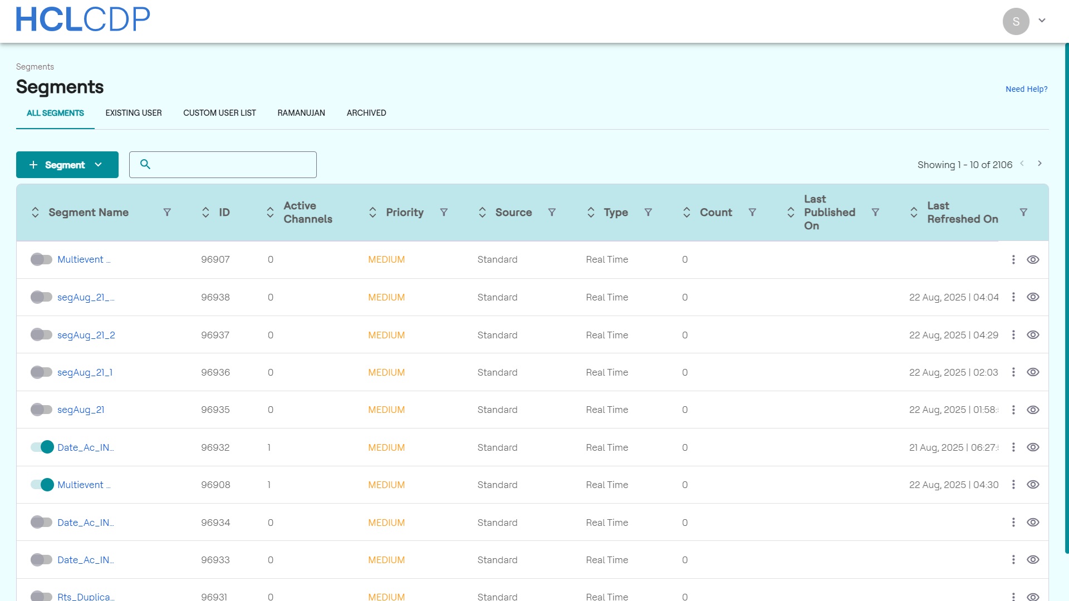Turn off toggle for segment 96908
This screenshot has height=601, width=1069.
[x=42, y=485]
